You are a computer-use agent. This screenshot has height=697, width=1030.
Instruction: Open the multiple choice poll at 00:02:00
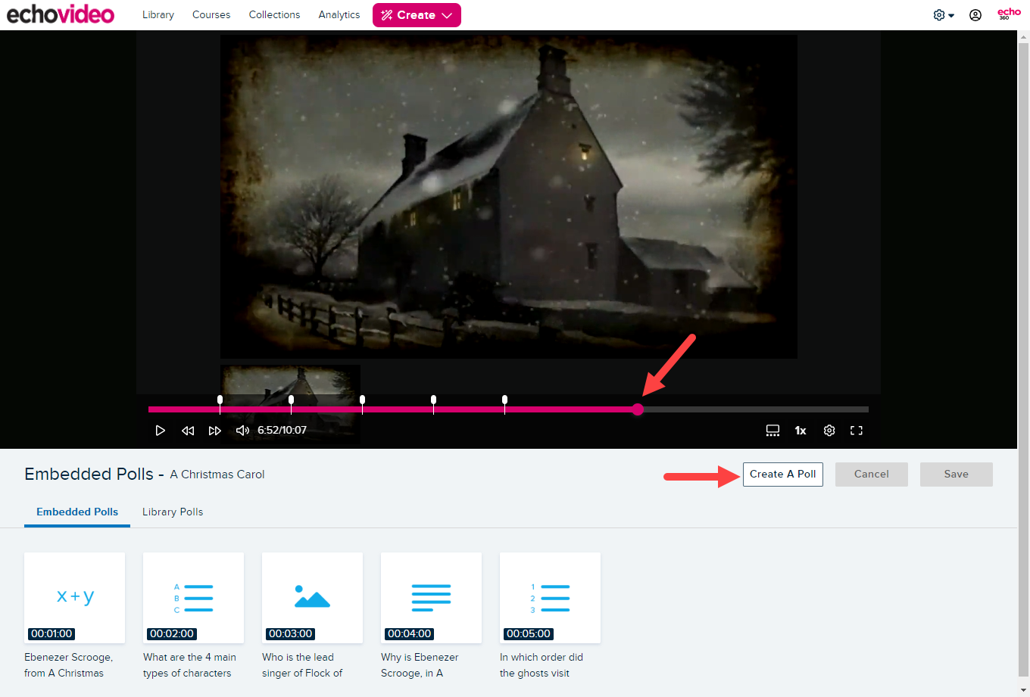coord(193,598)
